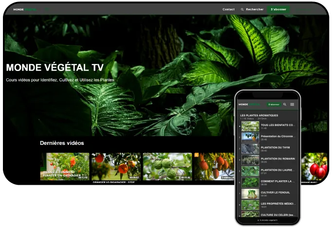333x228 pixels.
Task: Open the hamburger menu on the phone
Action: click(x=292, y=105)
